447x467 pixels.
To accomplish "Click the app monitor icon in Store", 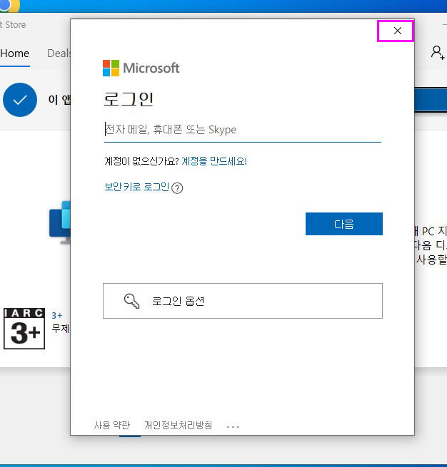I will click(x=60, y=222).
